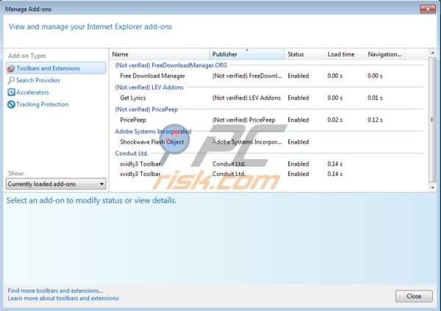The width and height of the screenshot is (441, 311).
Task: Select the Get Lyrics add-on
Action: 268,98
